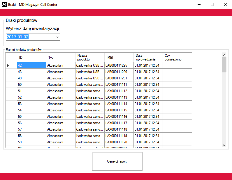Image resolution: width=232 pixels, height=180 pixels.
Task: Select the ID cell 50
Action: pos(32,85)
